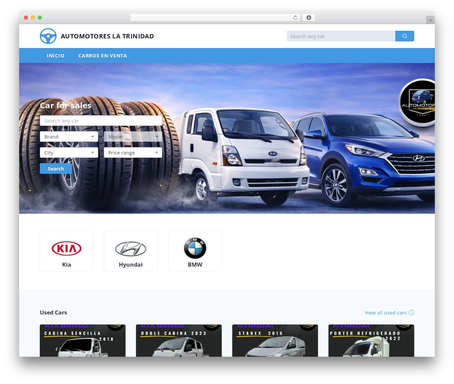Open the City dropdown

(x=69, y=153)
